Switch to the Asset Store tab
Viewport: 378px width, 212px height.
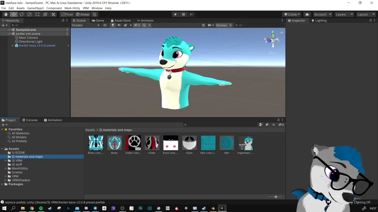pos(120,21)
